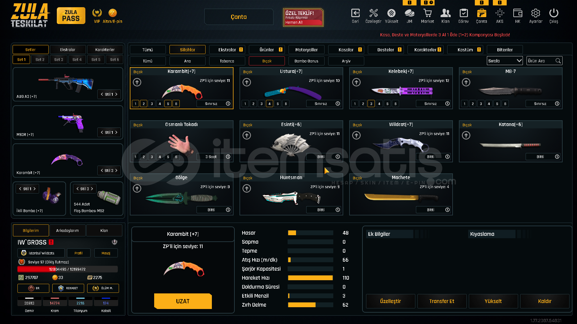Toggle set slot 4 on Osmanlı Tokadı card
Screen dimensions: 577x324
(x=160, y=157)
